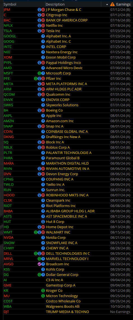
Task: Click the question mark icon in INTC row
Action: 43,47
